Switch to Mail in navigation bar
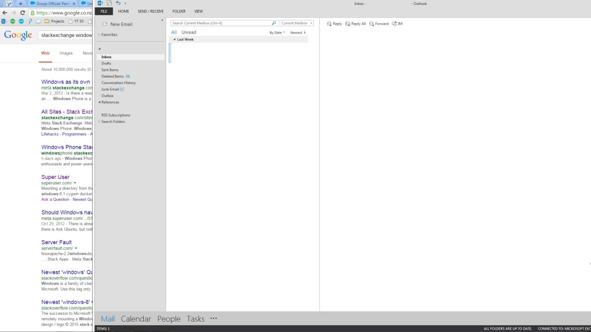Viewport: 591px width, 332px height. point(108,319)
